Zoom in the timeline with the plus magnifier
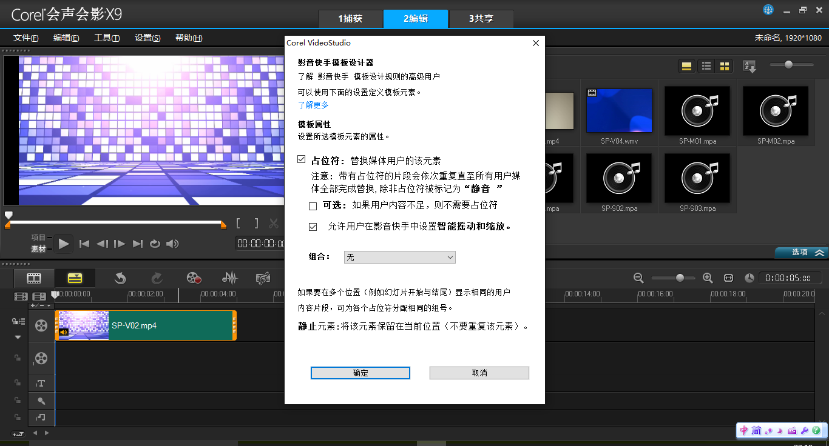The image size is (829, 446). (708, 278)
